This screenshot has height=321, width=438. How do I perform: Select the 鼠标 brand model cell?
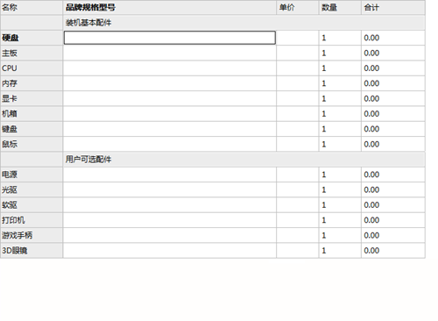click(170, 144)
